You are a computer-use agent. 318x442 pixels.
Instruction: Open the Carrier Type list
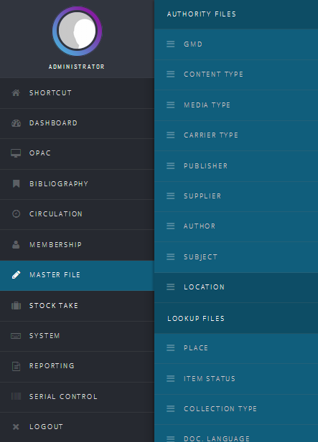[x=236, y=135]
